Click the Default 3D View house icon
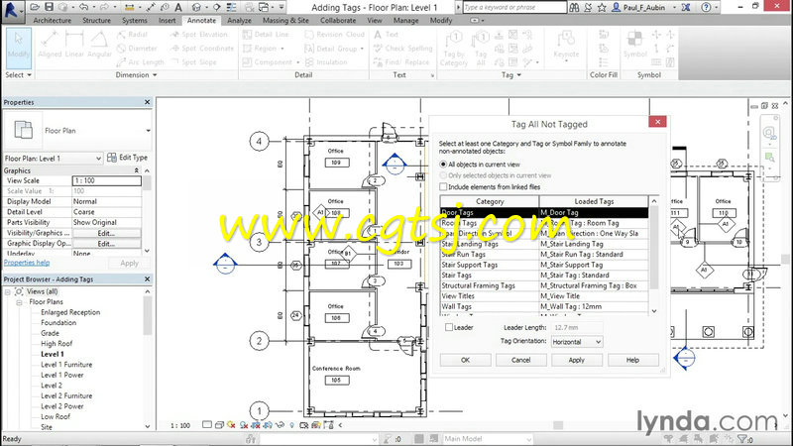 click(x=196, y=7)
